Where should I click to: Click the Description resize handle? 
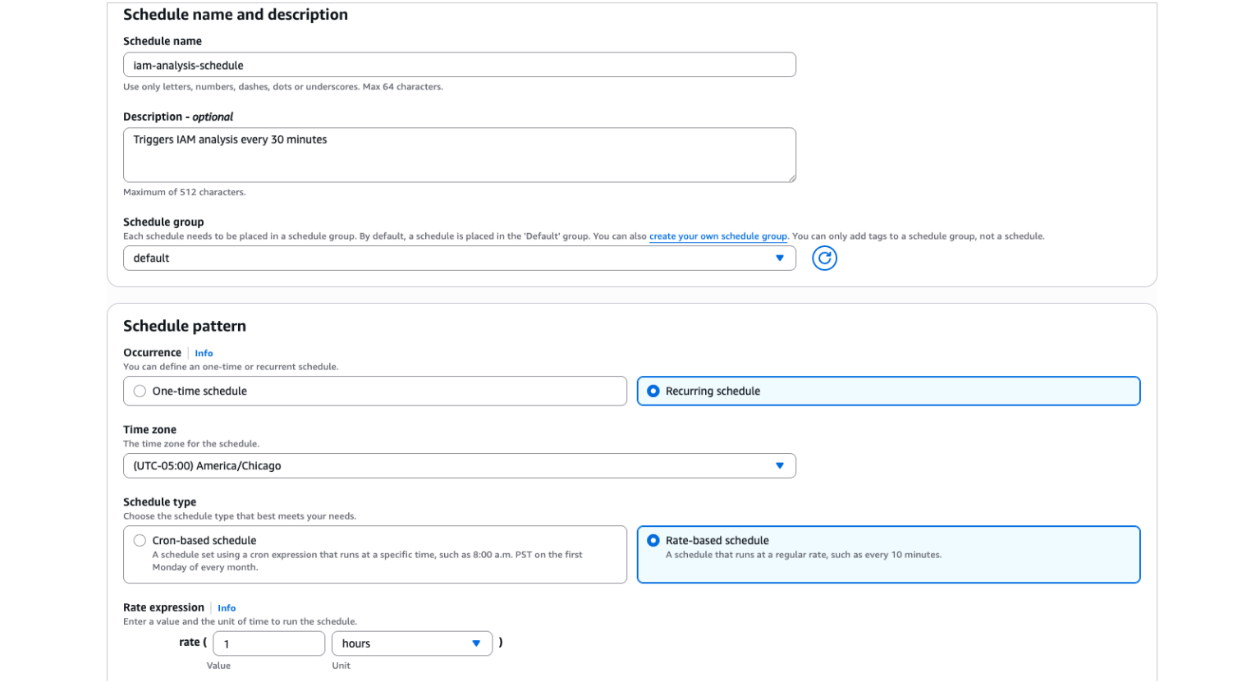(791, 178)
